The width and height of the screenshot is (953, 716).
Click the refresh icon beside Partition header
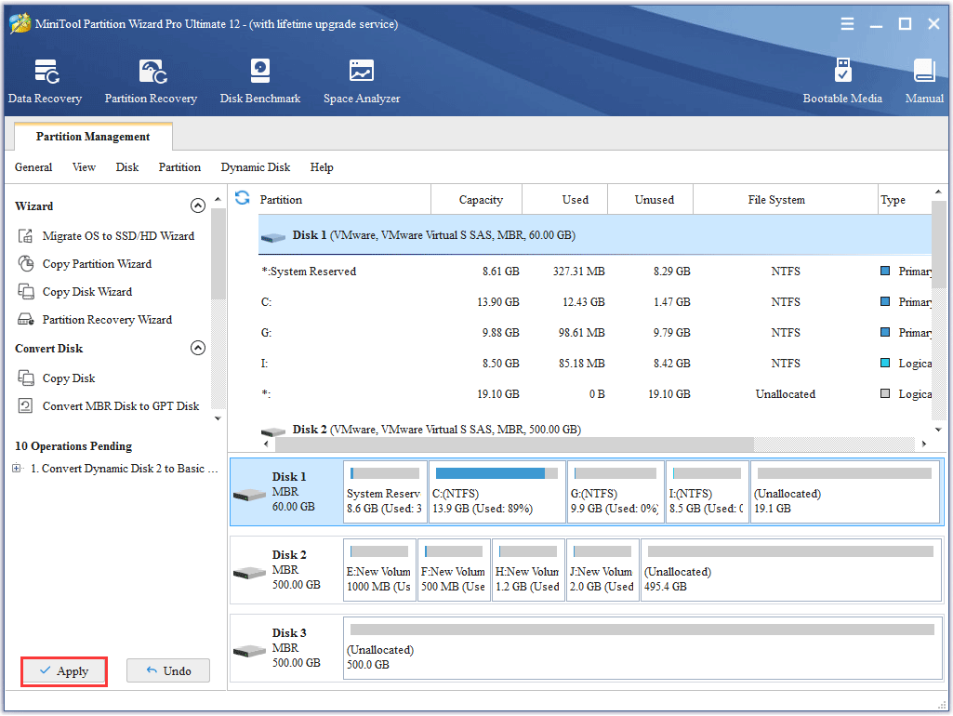(243, 198)
